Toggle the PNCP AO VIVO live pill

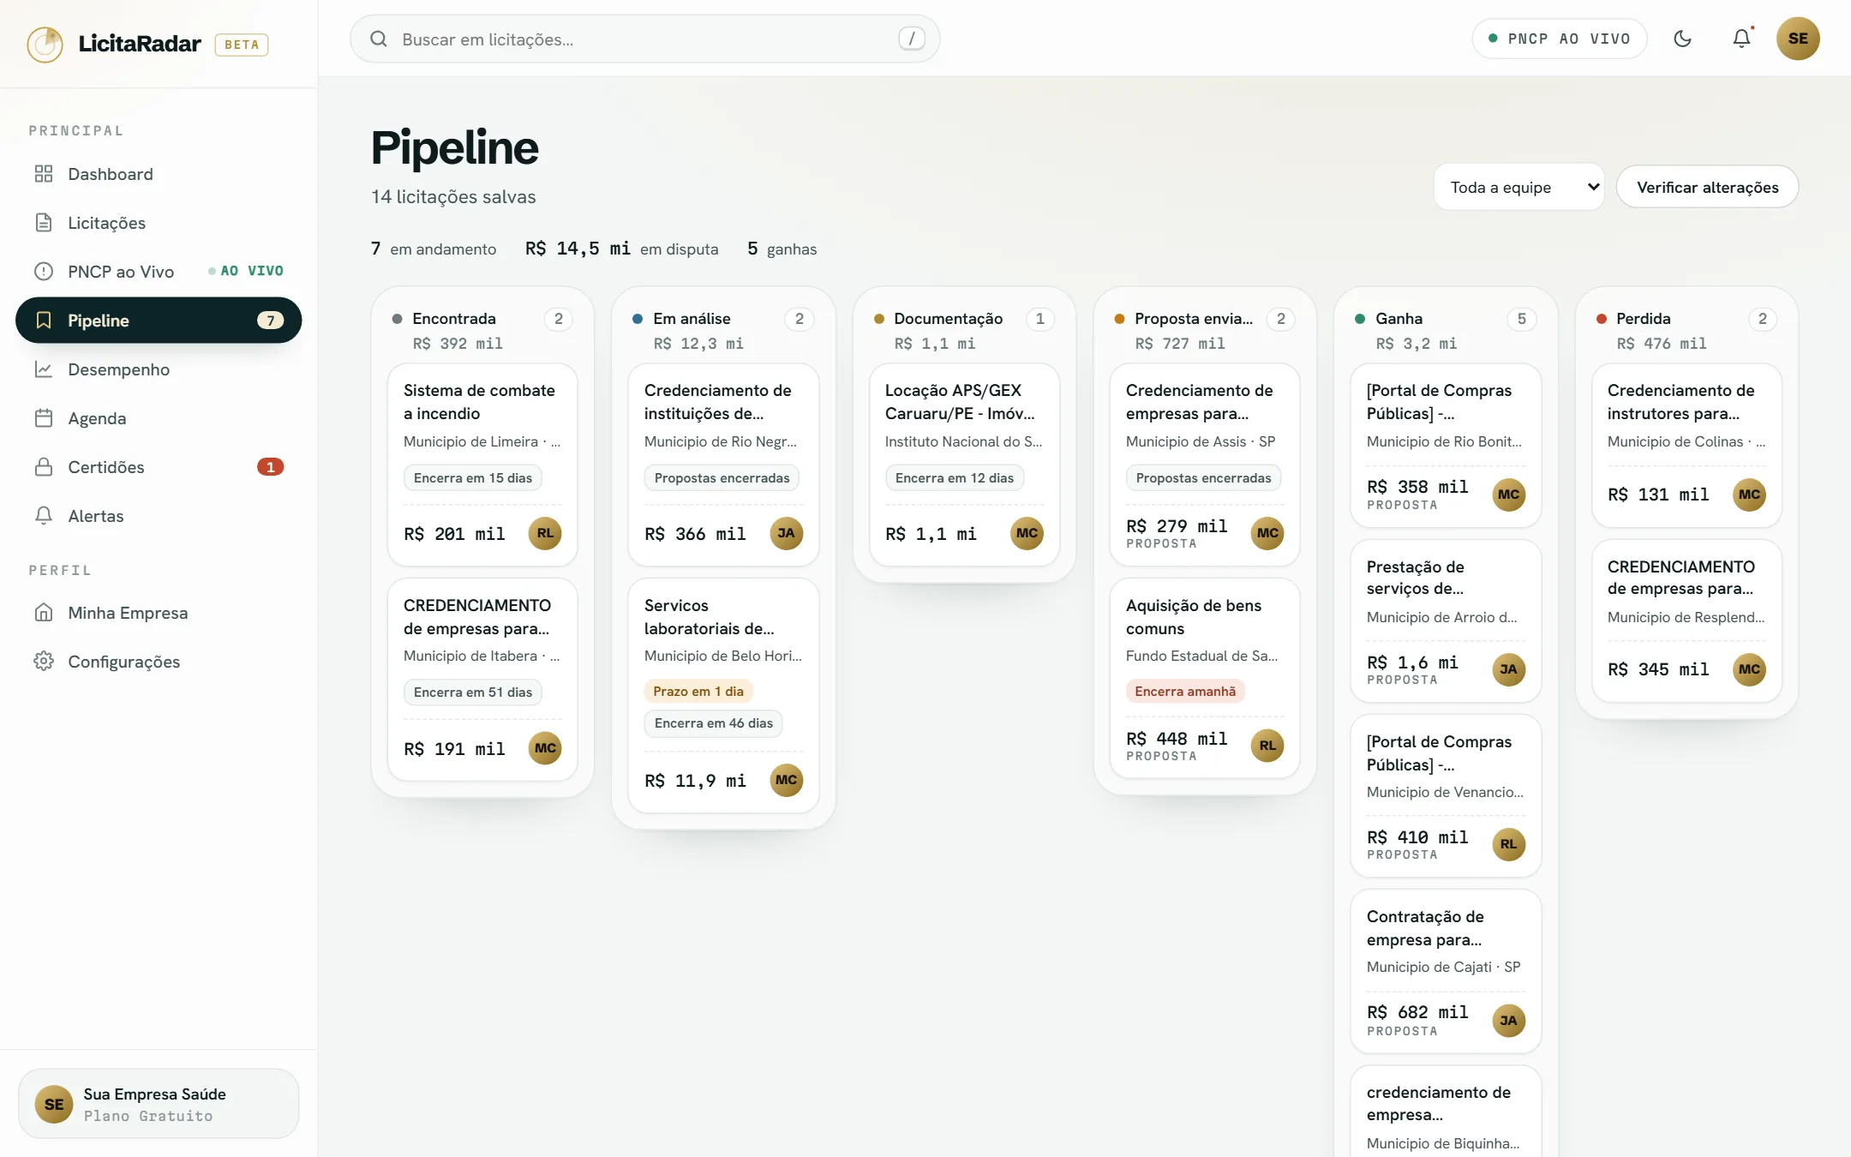pyautogui.click(x=1560, y=39)
